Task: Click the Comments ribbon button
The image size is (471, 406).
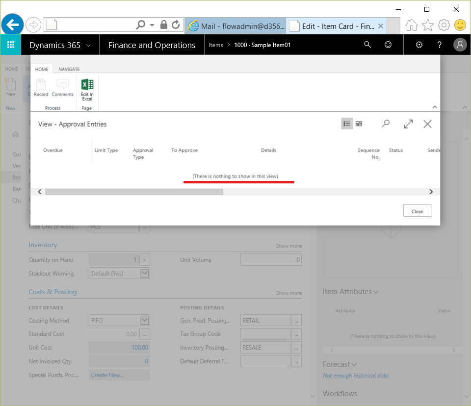Action: coord(62,88)
